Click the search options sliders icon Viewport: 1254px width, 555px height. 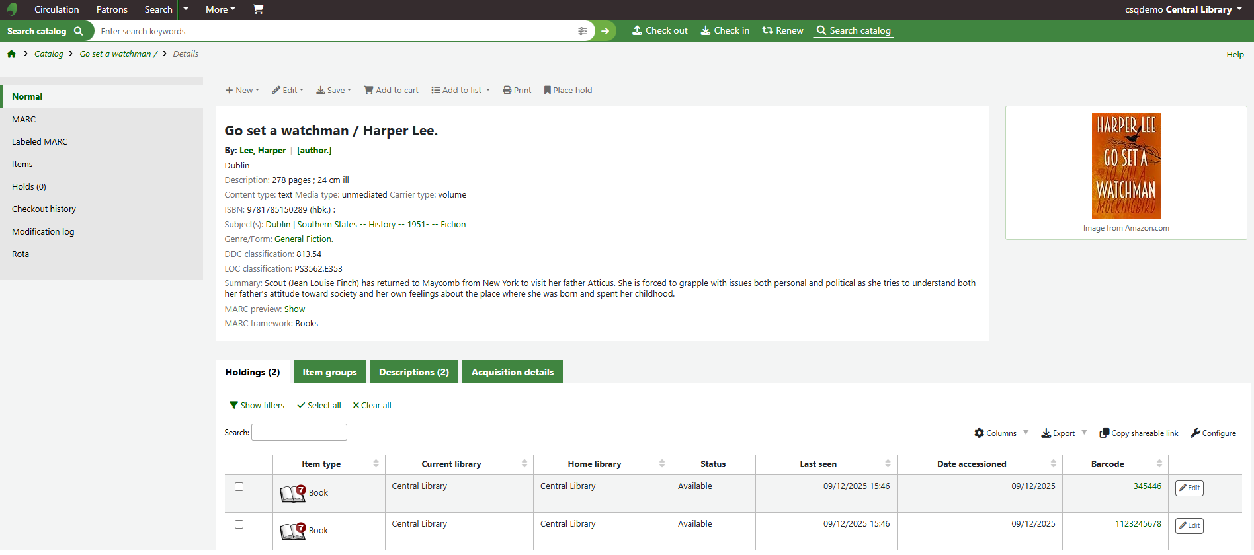point(582,31)
